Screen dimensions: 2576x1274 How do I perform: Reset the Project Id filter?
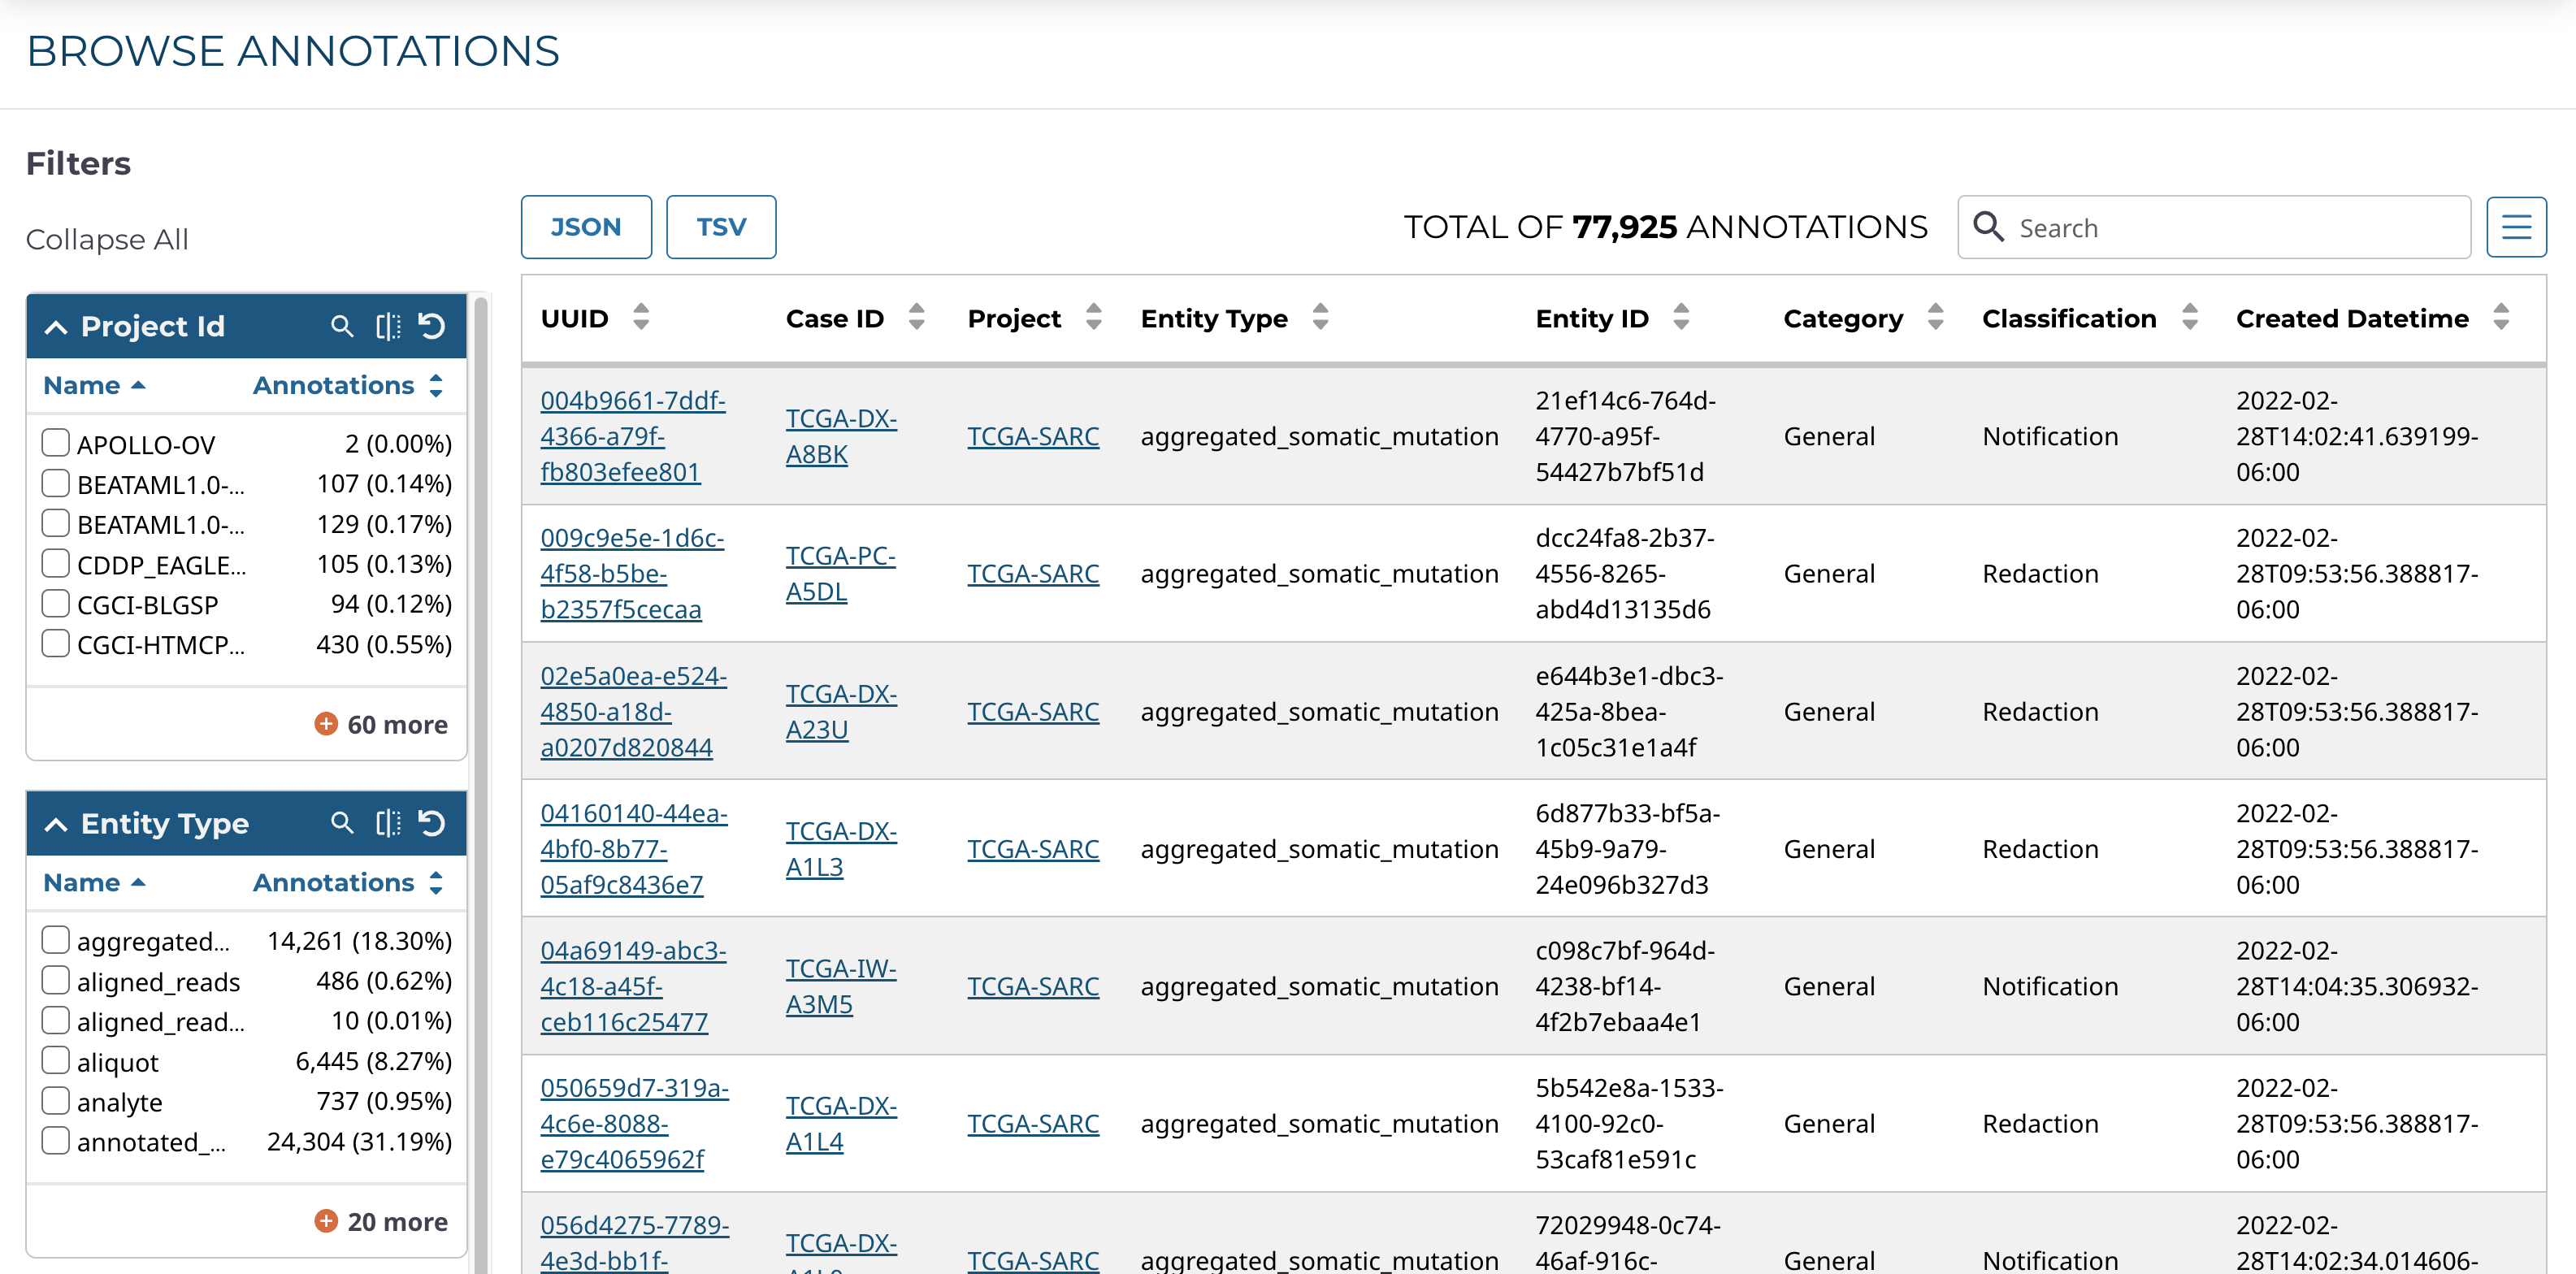(432, 326)
